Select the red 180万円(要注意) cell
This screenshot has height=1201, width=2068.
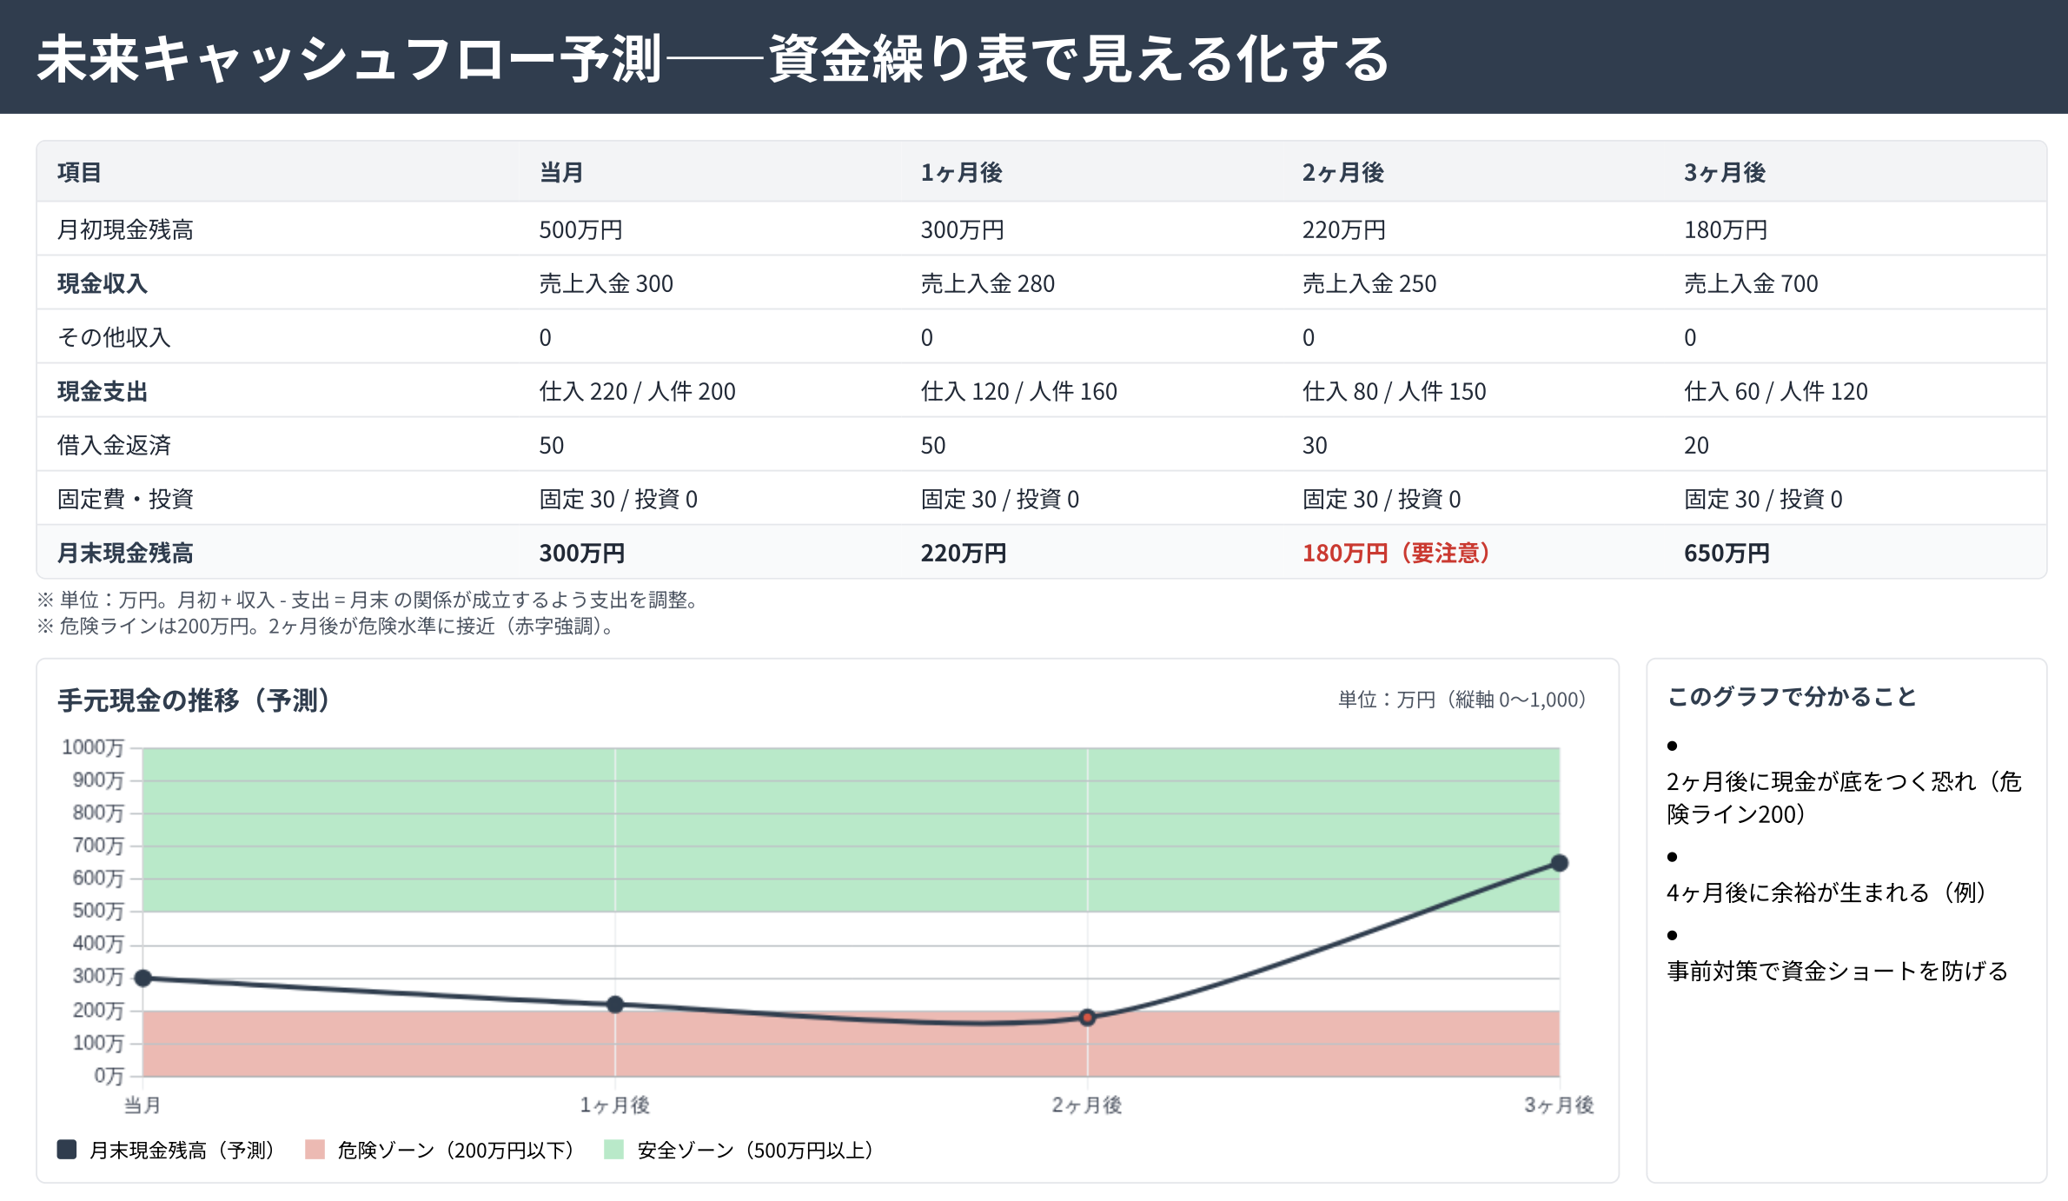point(1395,553)
